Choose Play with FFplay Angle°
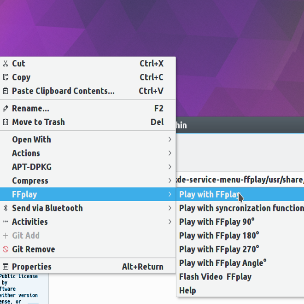 click(240, 263)
